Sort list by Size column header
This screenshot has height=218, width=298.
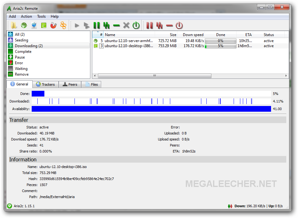pos(166,35)
